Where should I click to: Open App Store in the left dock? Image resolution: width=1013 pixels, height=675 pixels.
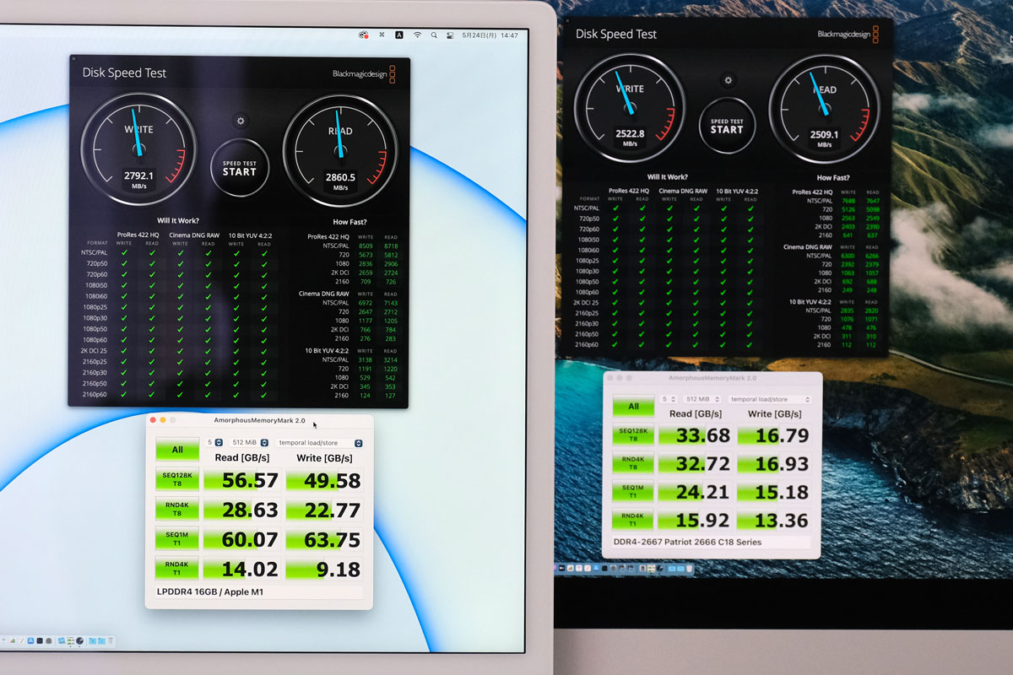point(30,640)
